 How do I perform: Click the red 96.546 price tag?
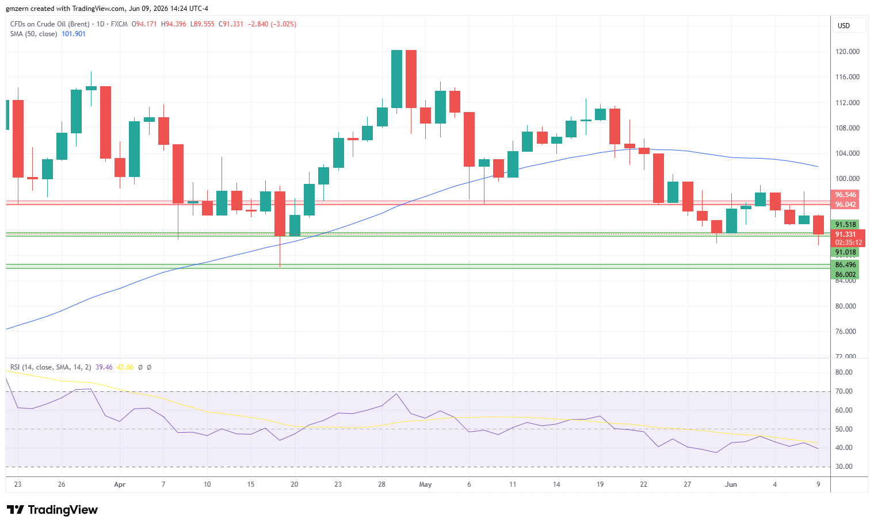point(845,195)
